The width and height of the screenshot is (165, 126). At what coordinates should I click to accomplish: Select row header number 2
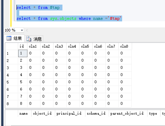coord(12,61)
